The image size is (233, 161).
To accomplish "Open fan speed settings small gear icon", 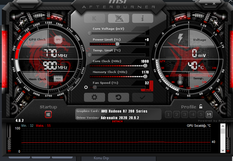I will pos(86,87).
